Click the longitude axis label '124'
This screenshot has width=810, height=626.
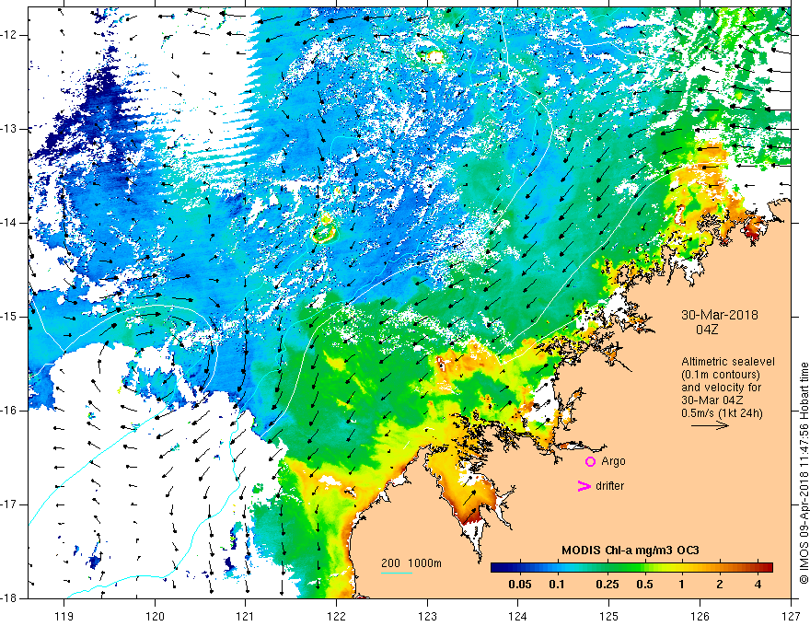click(518, 616)
